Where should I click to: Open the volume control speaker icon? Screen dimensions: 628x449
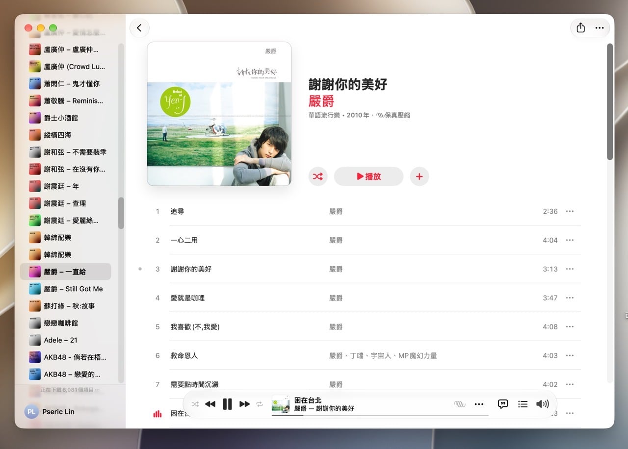pos(542,404)
